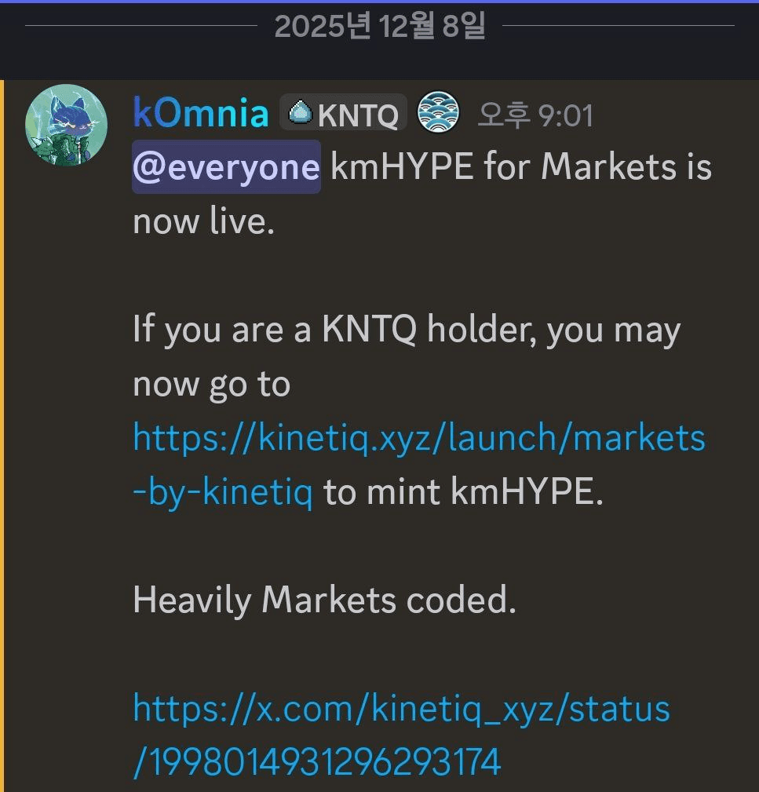The image size is (759, 792).
Task: Click the message timestamp 오후 9:01
Action: click(535, 115)
